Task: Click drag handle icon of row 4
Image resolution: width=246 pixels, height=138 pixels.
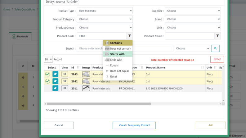Action: point(23,106)
